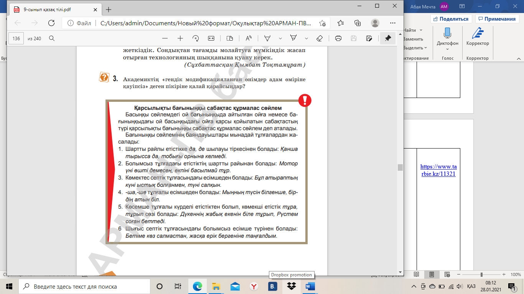Screen dimensions: 524x294
Task: Fit PDF page to width
Action: point(211,38)
